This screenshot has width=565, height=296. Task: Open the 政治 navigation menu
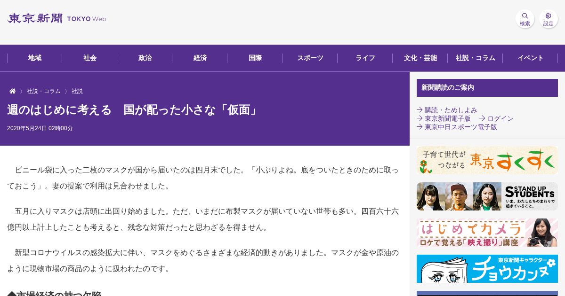click(x=145, y=58)
